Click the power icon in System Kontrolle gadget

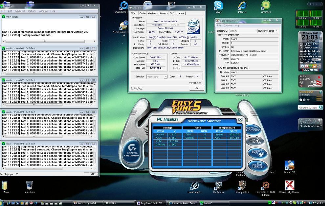tap(302, 66)
